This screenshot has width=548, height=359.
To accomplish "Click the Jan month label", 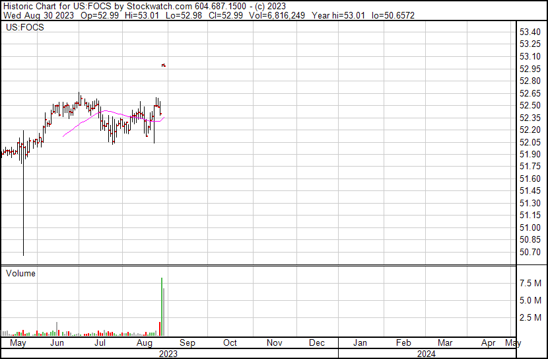I will [x=360, y=342].
